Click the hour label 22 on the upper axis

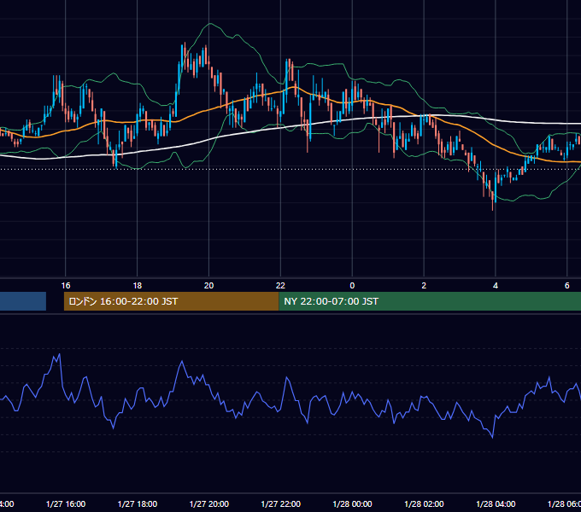coord(280,286)
